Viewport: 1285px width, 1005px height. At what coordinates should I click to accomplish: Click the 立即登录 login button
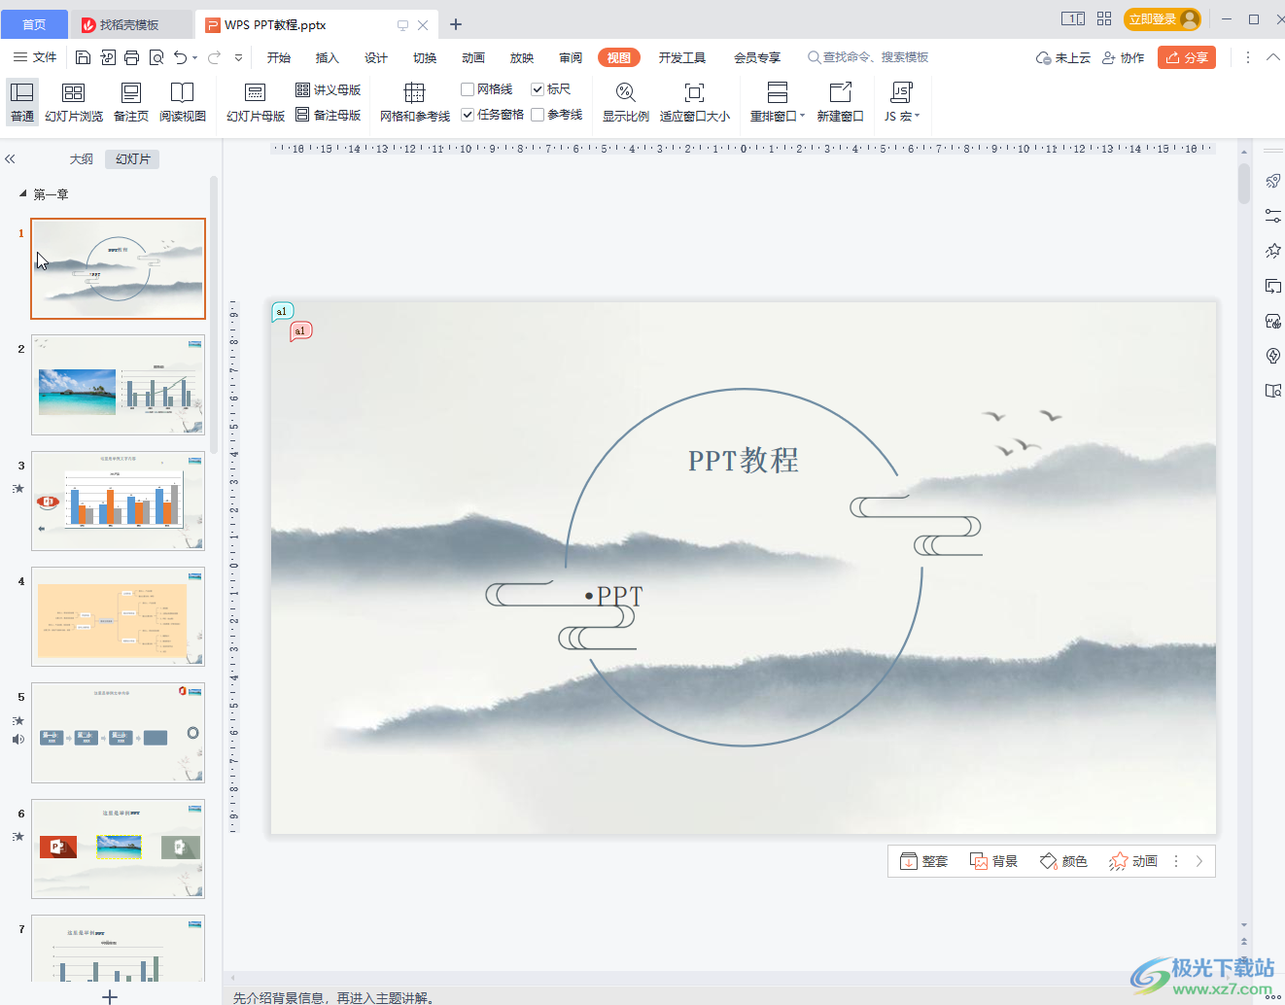click(1163, 18)
